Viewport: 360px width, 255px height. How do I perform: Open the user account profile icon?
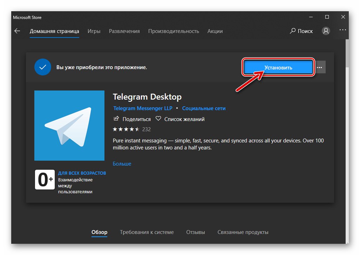coord(326,31)
